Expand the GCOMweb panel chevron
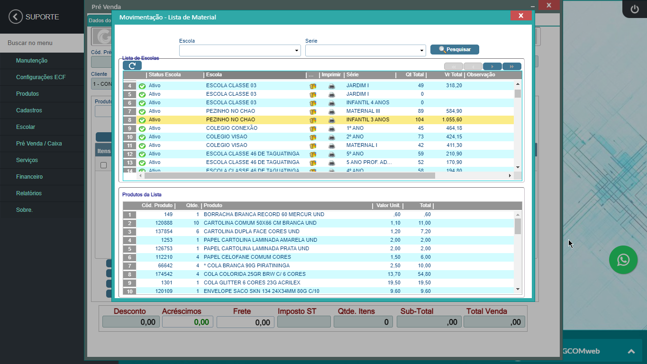 coord(631,351)
